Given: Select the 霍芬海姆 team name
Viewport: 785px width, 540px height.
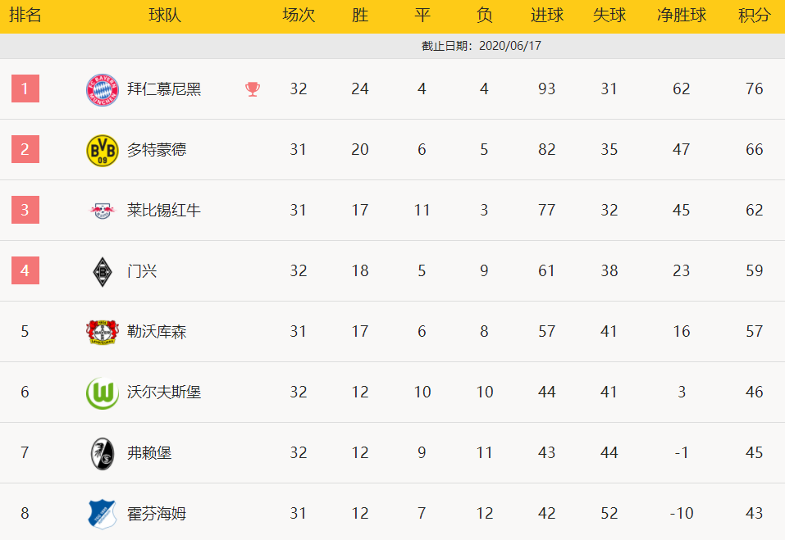Looking at the screenshot, I should click(156, 514).
